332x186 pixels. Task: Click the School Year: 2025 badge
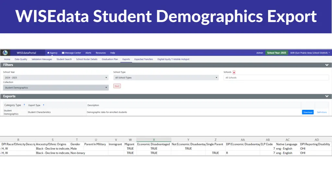277,53
